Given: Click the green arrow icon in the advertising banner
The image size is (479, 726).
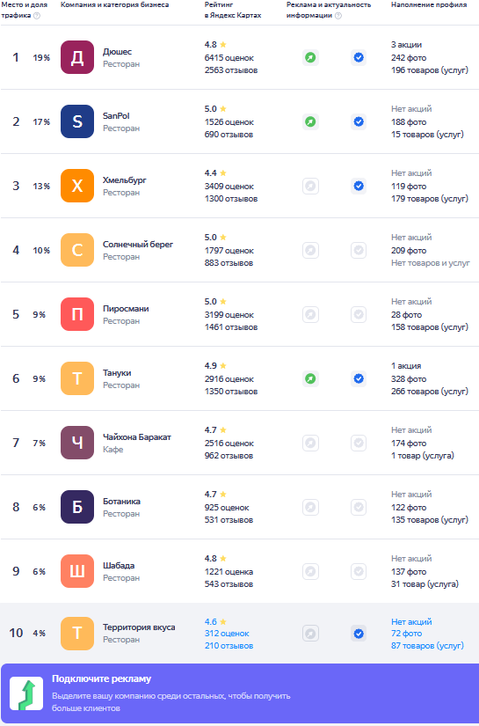Looking at the screenshot, I should 26,693.
